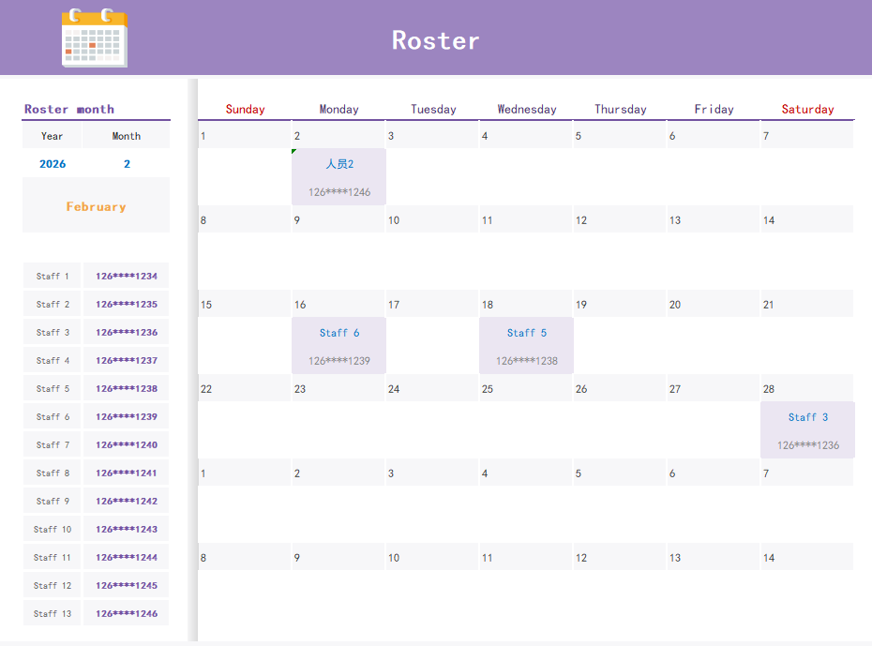The width and height of the screenshot is (872, 646).
Task: Select Staff 13 name cell
Action: click(x=53, y=614)
